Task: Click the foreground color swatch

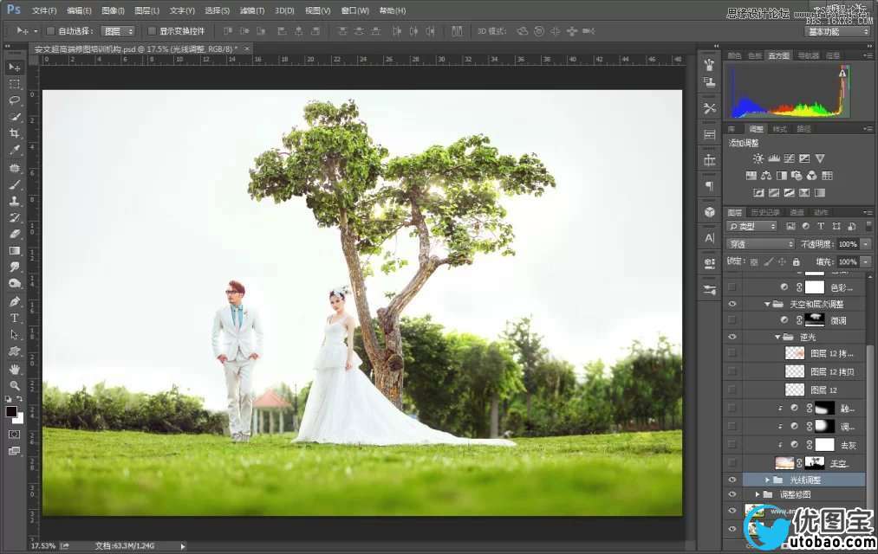Action: coord(11,412)
